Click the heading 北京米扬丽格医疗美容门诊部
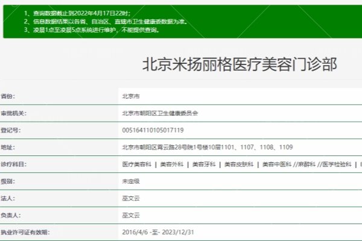362x241 pixels. pyautogui.click(x=240, y=64)
